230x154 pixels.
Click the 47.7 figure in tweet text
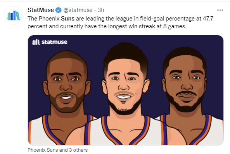[x=208, y=19]
